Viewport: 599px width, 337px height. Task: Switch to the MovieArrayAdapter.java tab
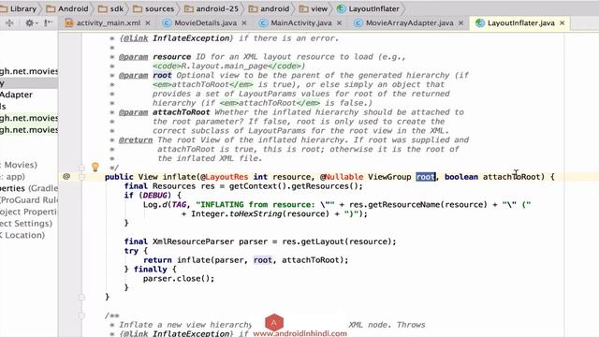409,22
